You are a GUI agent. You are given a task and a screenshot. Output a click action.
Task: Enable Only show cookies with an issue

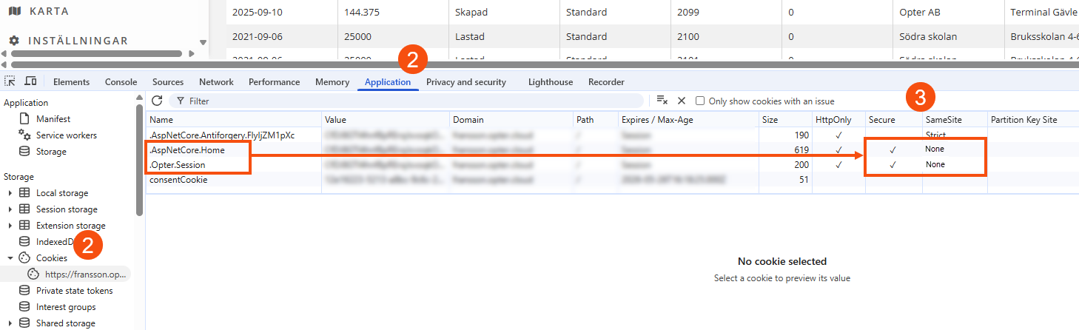point(700,101)
